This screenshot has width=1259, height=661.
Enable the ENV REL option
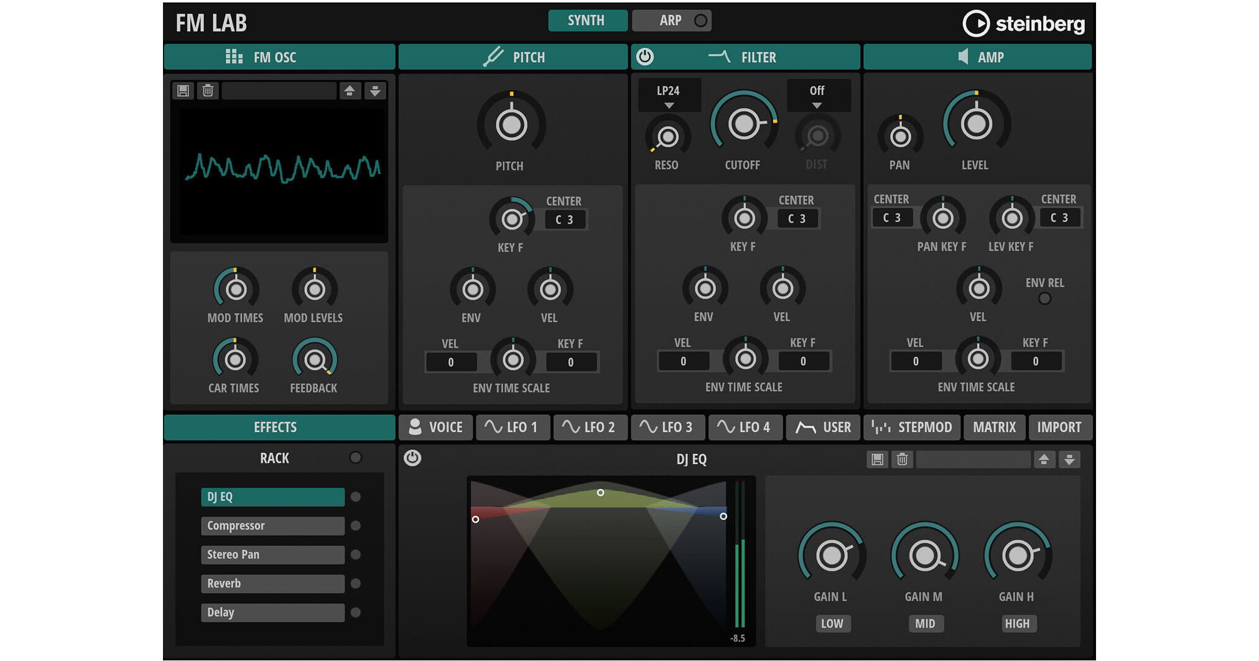[1045, 298]
